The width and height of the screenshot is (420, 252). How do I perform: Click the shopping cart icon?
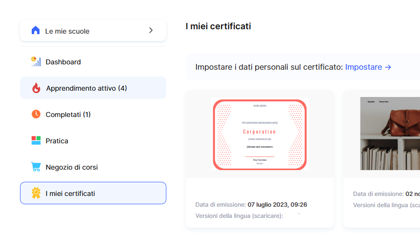pos(36,167)
